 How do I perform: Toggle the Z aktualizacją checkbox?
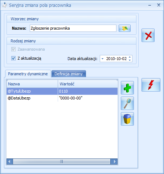pos(13,58)
